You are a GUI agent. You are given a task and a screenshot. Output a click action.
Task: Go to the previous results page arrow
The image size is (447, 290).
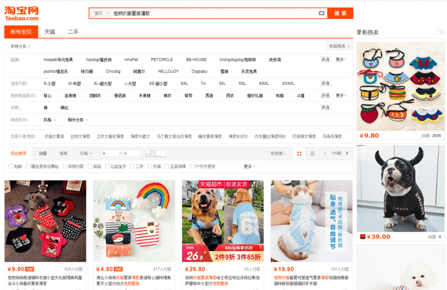325,153
